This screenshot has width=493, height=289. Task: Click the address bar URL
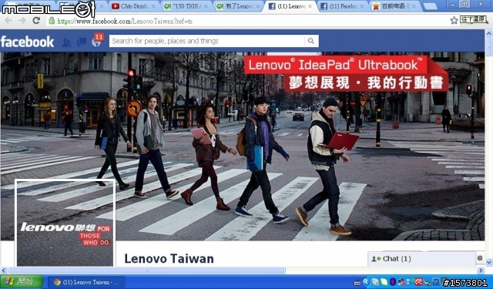click(125, 22)
